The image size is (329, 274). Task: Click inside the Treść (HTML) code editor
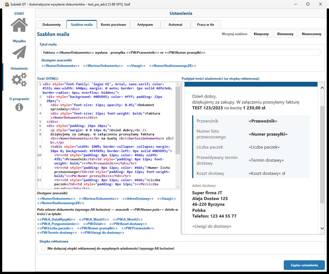click(x=109, y=136)
